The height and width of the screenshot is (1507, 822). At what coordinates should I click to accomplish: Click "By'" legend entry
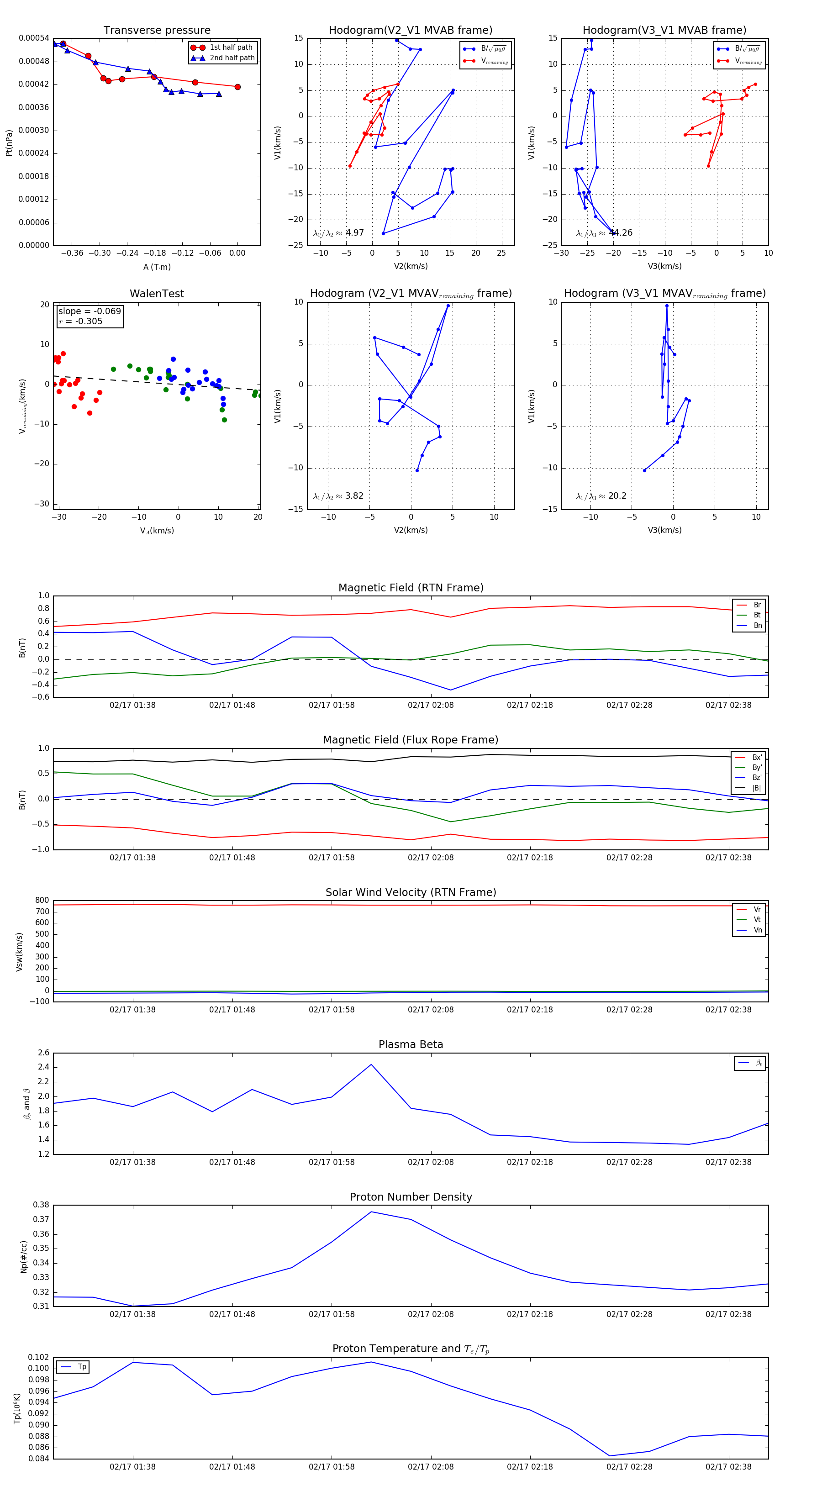tap(749, 768)
